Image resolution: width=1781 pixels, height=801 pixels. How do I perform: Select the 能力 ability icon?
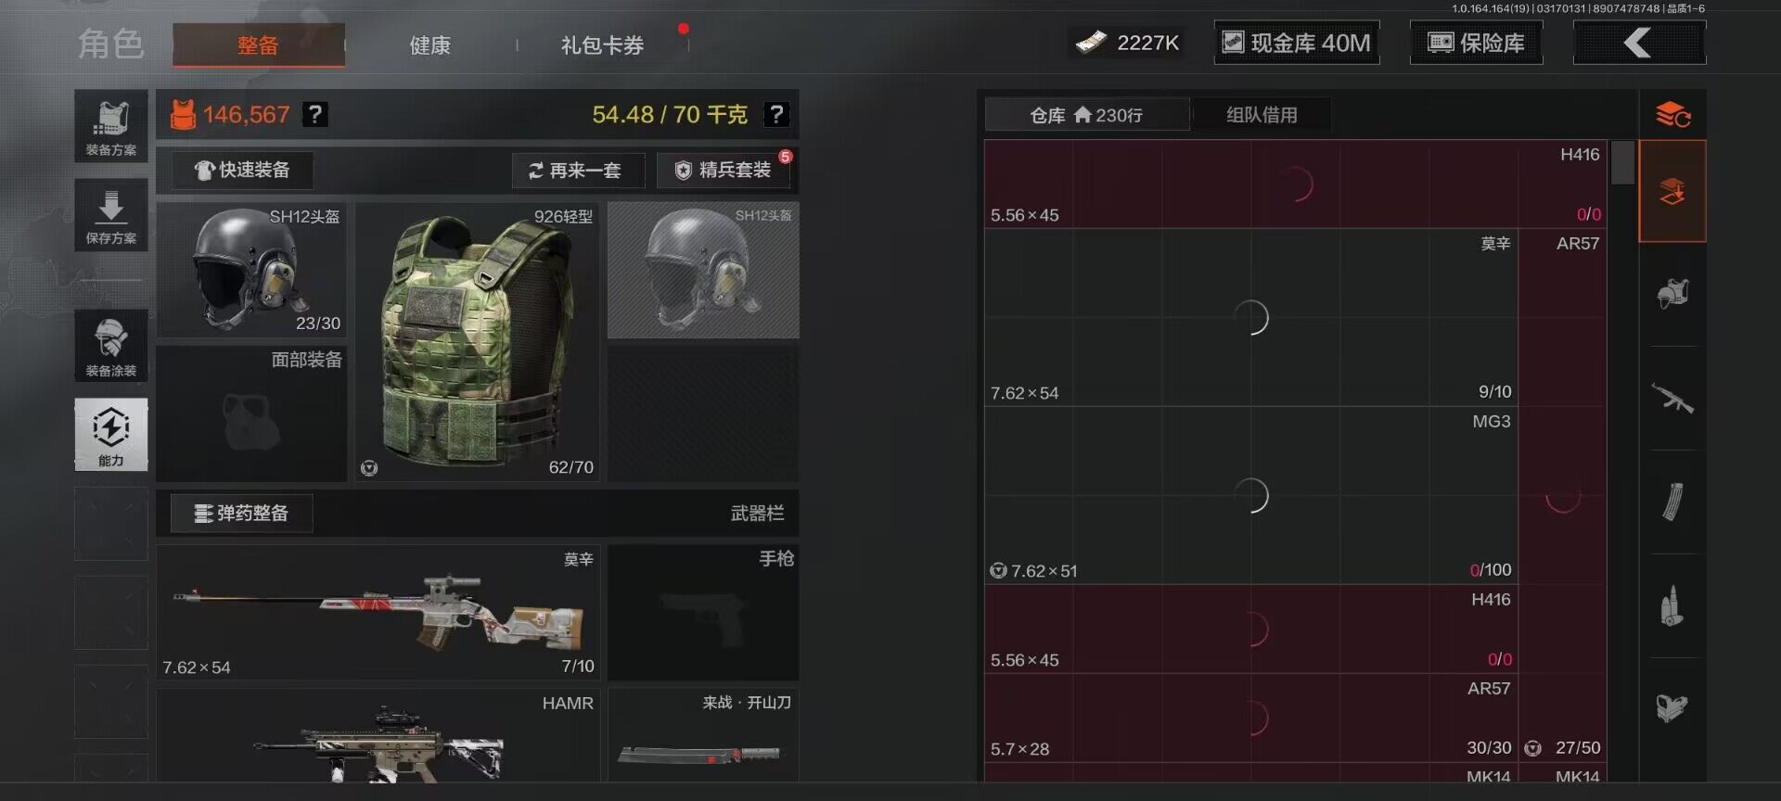(111, 435)
